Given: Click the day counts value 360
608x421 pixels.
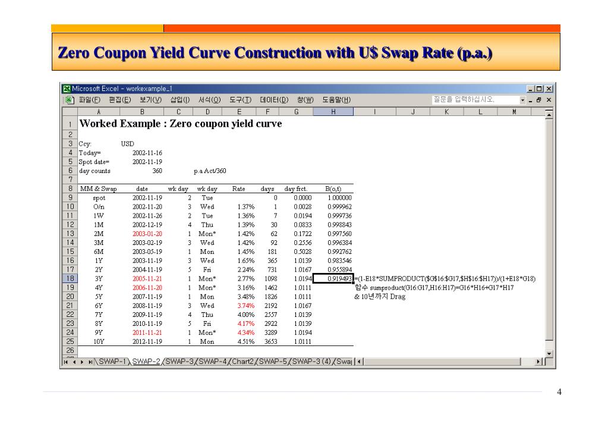Looking at the screenshot, I should (157, 171).
